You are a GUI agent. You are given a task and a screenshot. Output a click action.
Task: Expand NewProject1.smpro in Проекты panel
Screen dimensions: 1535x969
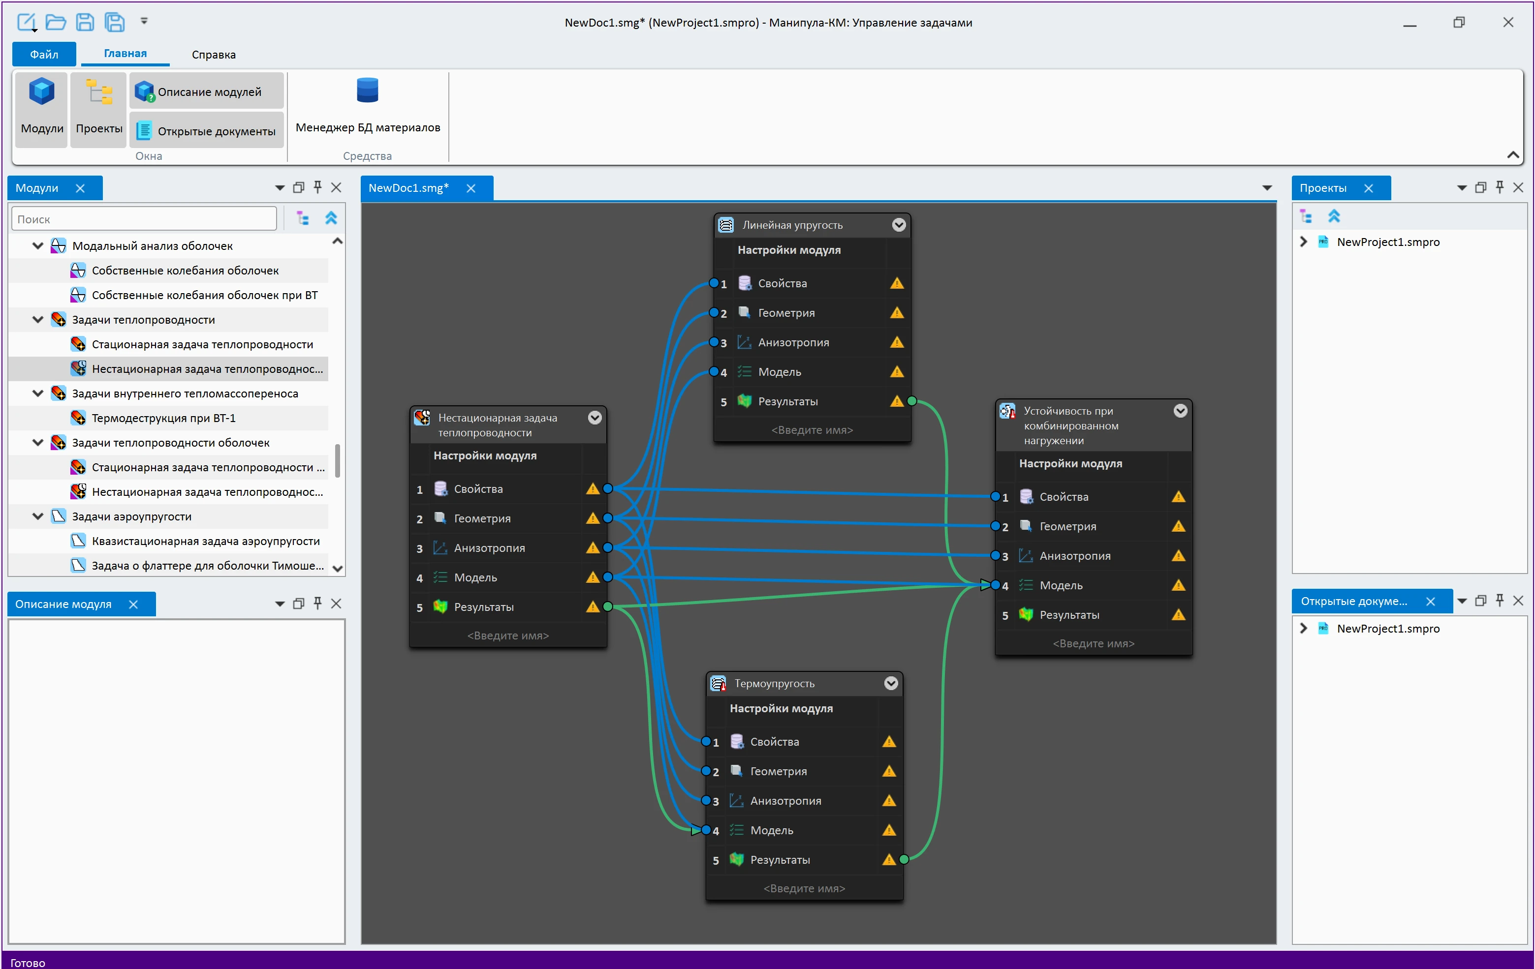(1304, 242)
